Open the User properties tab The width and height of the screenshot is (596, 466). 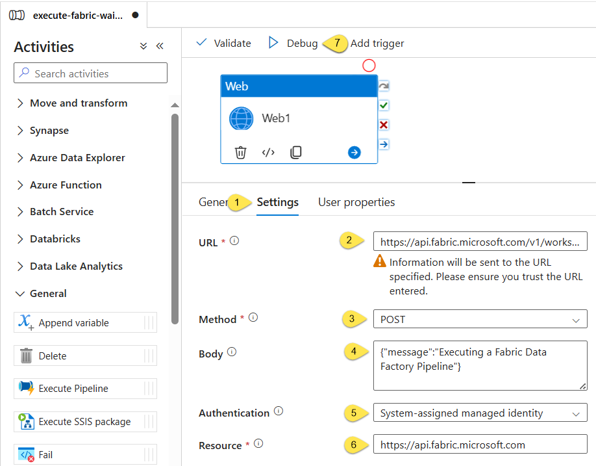[x=356, y=202]
